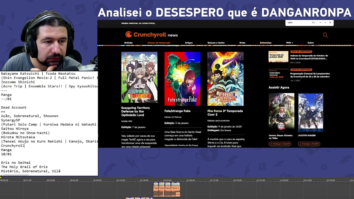Click the Demon Slayer poster thumbnail
This screenshot has width=354, height=199.
tap(282, 112)
